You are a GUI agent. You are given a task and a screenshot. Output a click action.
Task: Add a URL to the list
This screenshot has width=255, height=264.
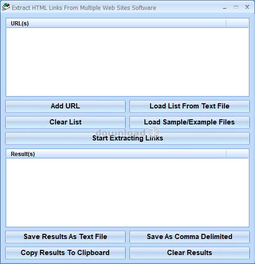tap(65, 106)
